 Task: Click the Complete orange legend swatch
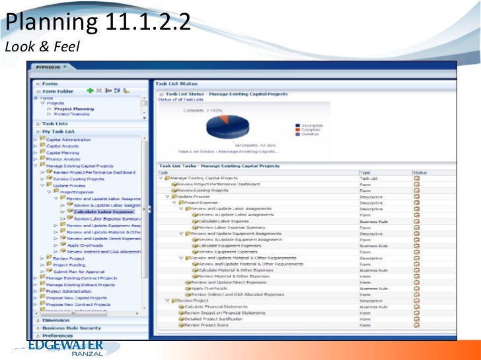(297, 130)
